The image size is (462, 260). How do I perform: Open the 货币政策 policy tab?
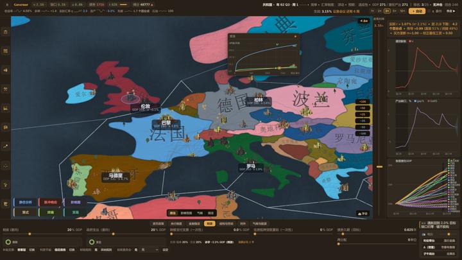[x=158, y=224]
